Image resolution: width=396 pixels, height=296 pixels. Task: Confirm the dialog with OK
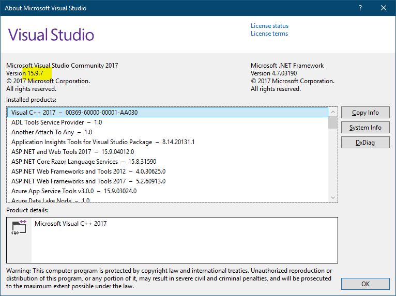coord(365,284)
